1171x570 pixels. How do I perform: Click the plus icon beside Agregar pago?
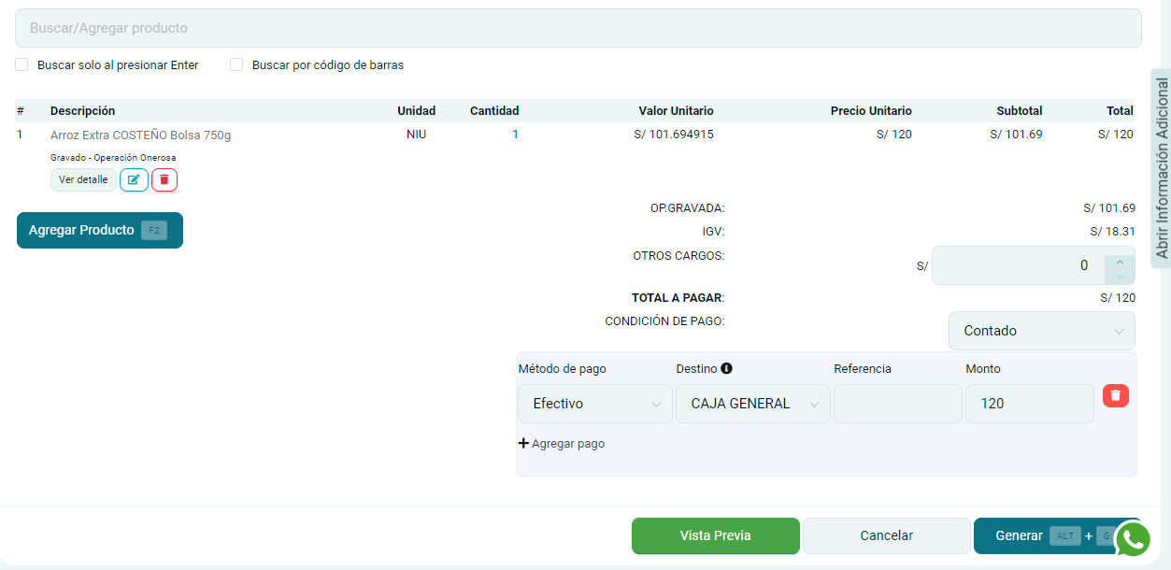click(x=523, y=444)
